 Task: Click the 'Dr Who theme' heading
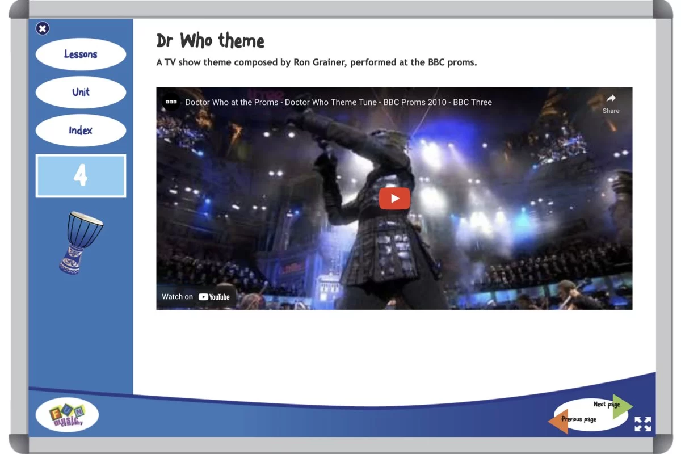(210, 41)
